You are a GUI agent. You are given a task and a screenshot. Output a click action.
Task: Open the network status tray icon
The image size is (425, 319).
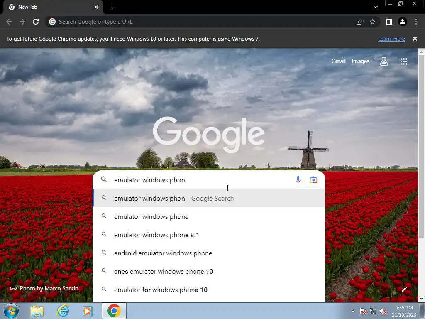click(x=373, y=311)
